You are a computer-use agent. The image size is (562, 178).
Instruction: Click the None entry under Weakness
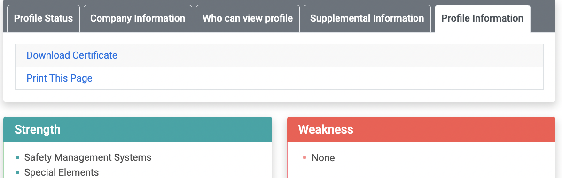pyautogui.click(x=323, y=158)
